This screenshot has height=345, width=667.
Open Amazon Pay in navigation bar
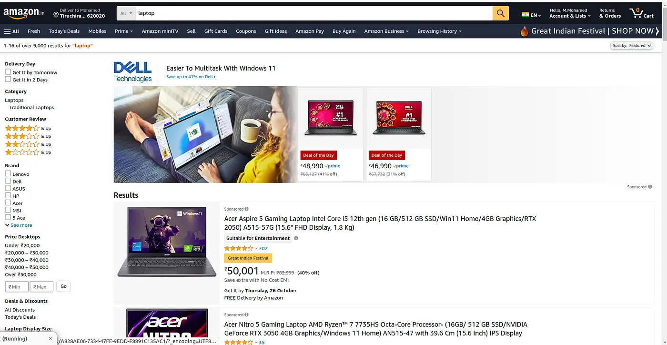pyautogui.click(x=310, y=31)
